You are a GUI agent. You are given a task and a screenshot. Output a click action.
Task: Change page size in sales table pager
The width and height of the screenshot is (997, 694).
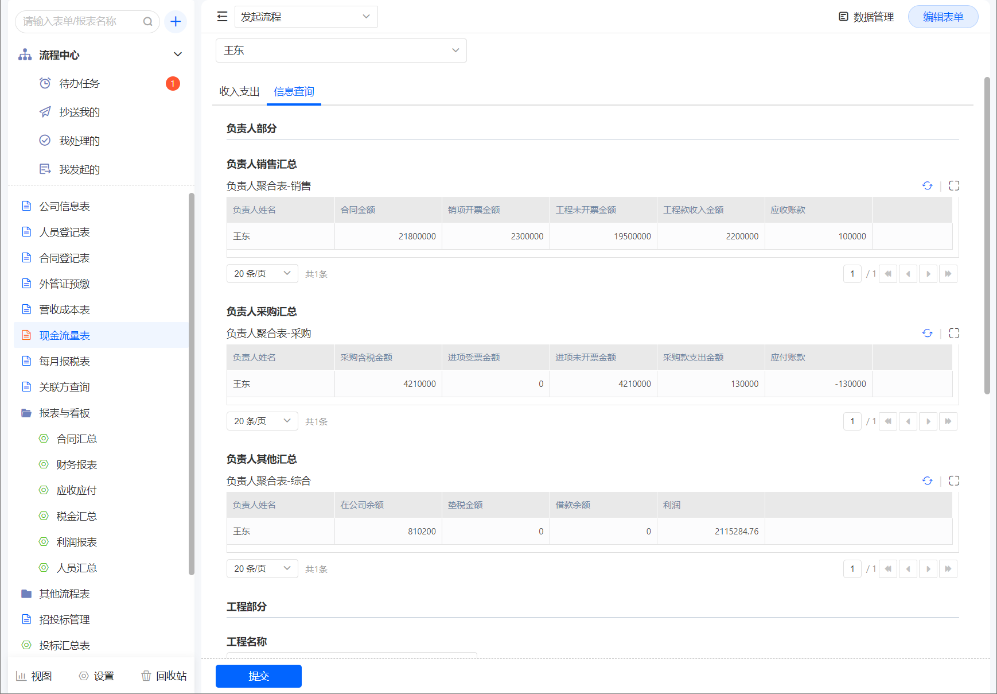pyautogui.click(x=262, y=274)
